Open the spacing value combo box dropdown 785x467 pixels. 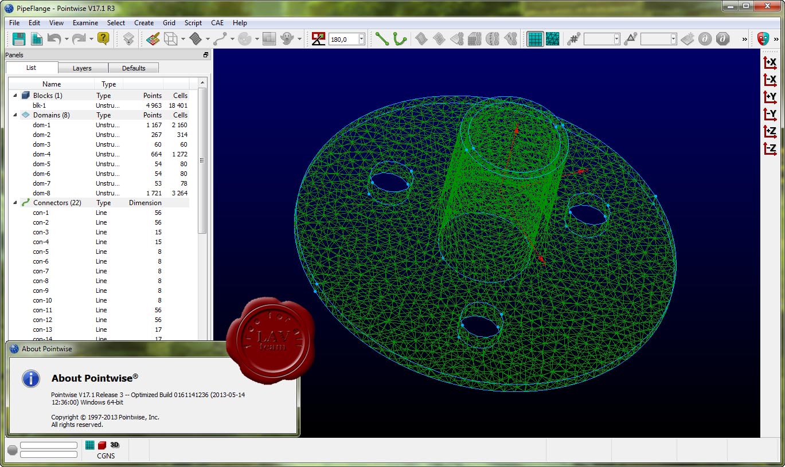pyautogui.click(x=674, y=39)
